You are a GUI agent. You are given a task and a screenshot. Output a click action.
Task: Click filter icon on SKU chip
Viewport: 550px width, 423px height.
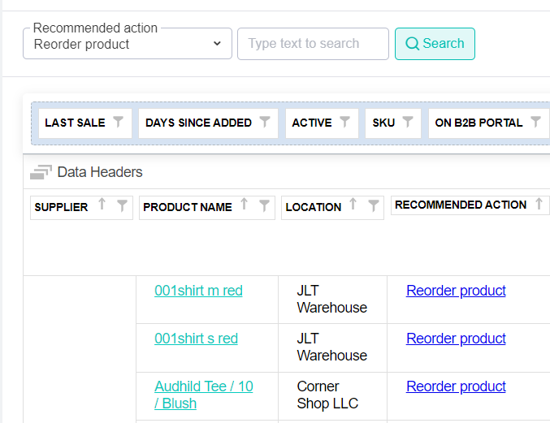(x=408, y=122)
